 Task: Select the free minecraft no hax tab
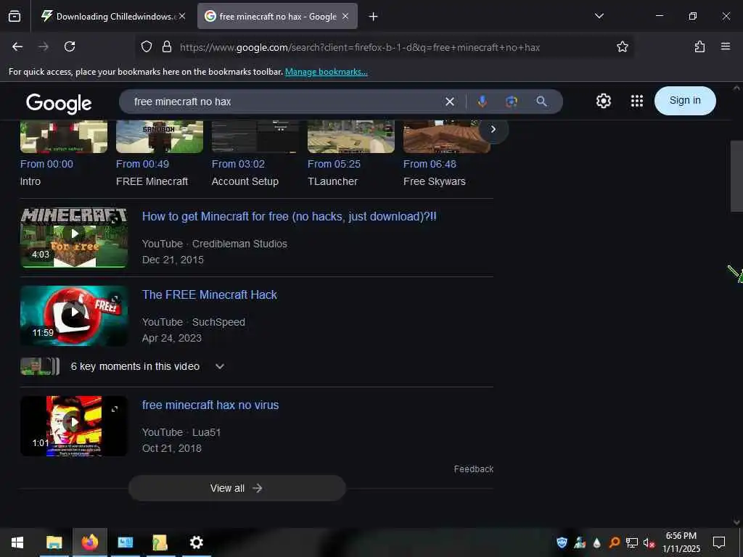click(x=277, y=17)
